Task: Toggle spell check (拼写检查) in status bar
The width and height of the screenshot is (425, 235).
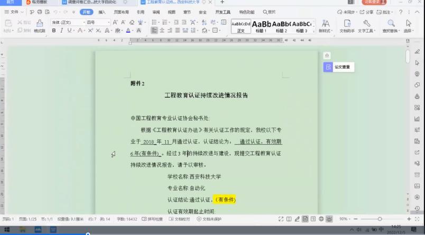Action: (152, 219)
